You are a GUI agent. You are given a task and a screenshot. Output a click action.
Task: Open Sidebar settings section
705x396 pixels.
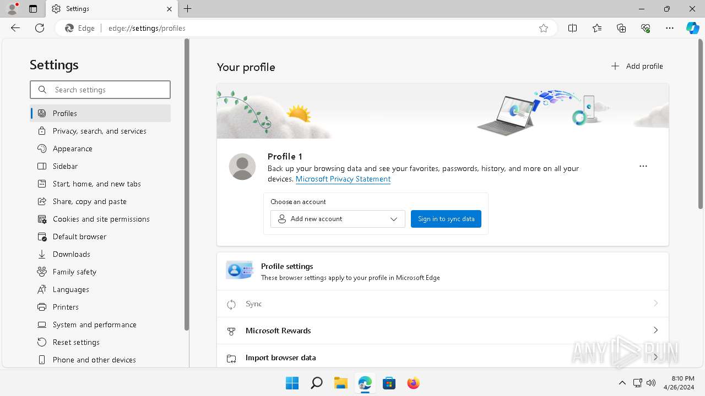(100, 166)
